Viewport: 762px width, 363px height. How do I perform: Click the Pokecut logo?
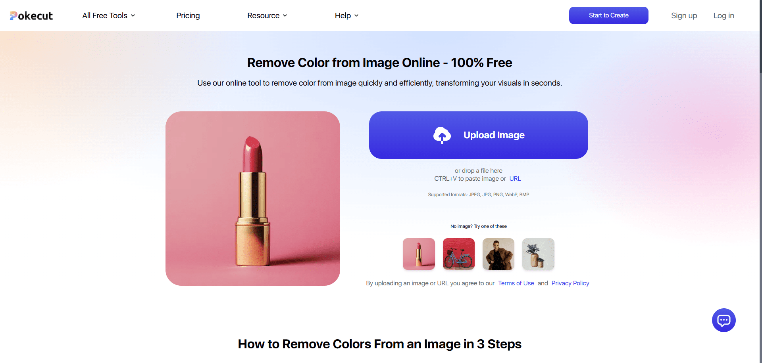pos(31,15)
